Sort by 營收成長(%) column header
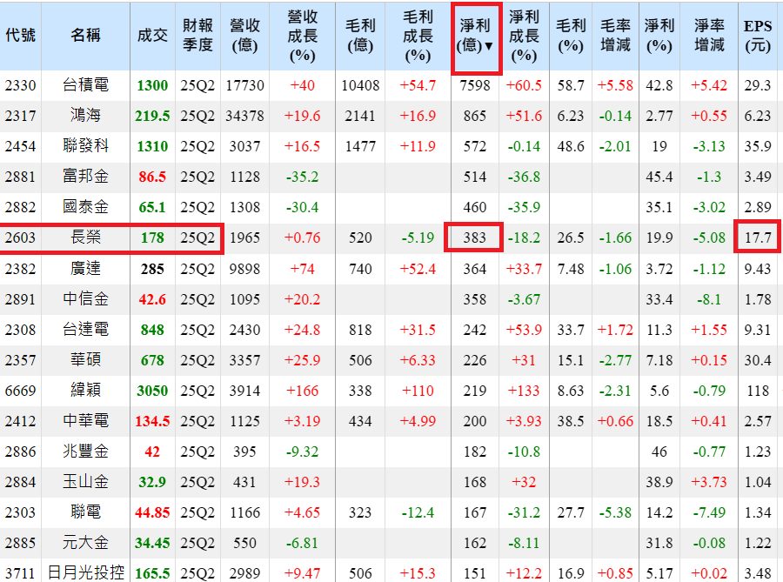 [302, 36]
